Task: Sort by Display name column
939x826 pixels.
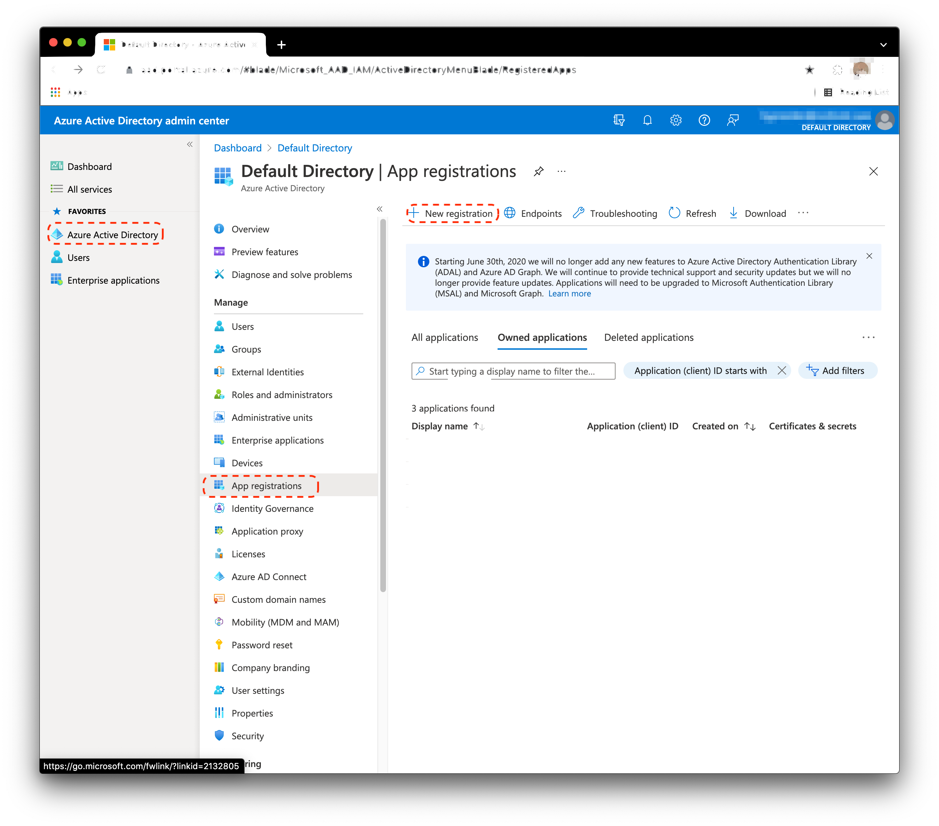Action: tap(440, 426)
